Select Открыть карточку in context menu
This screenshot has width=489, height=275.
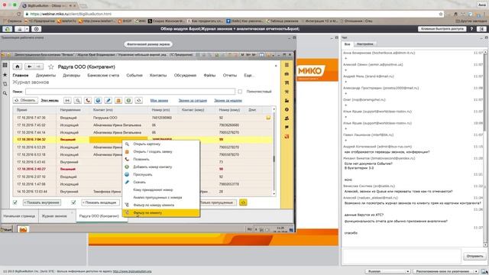click(x=161, y=144)
